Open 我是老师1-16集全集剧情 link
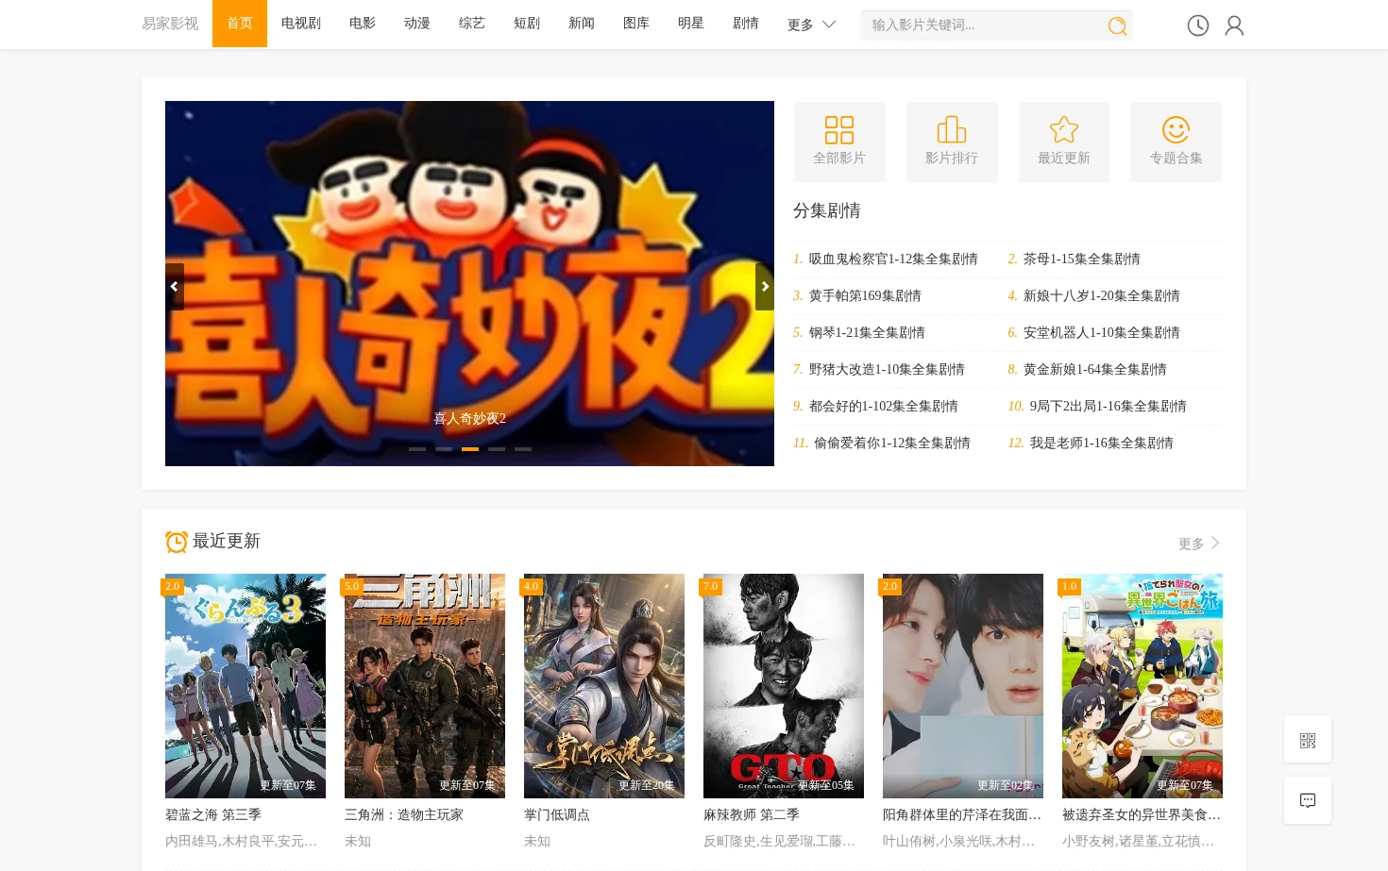1388x871 pixels. click(x=1102, y=443)
